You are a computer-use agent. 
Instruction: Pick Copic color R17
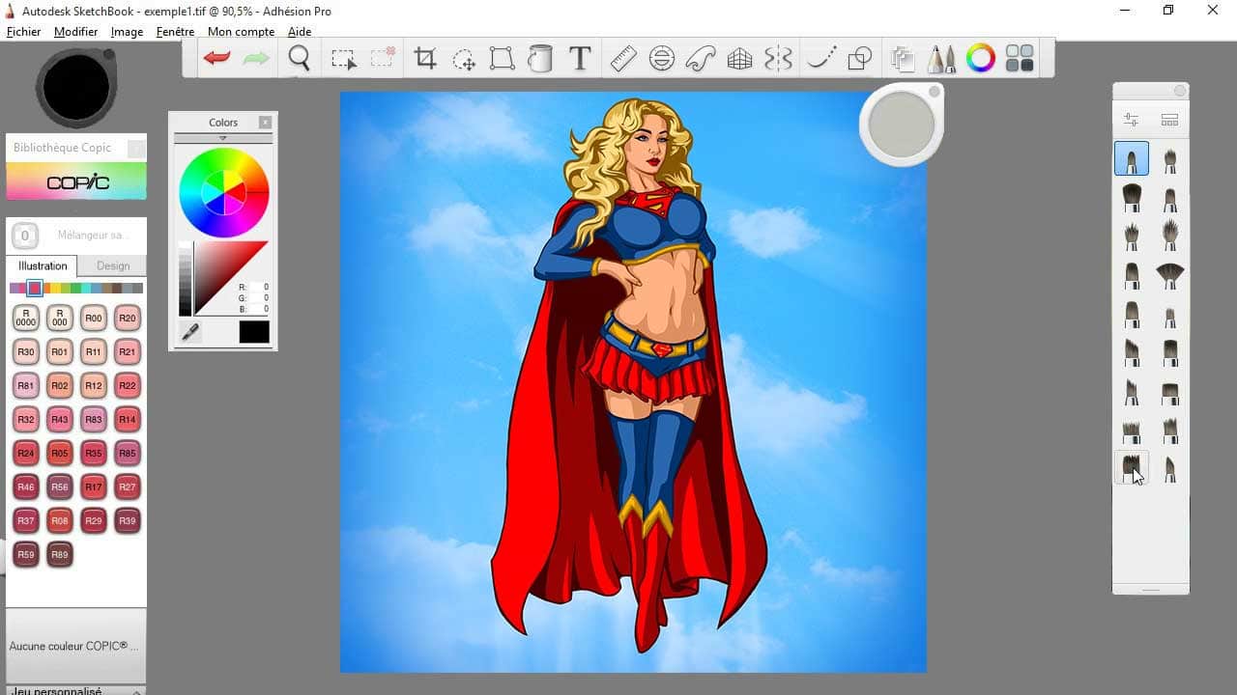tap(94, 486)
